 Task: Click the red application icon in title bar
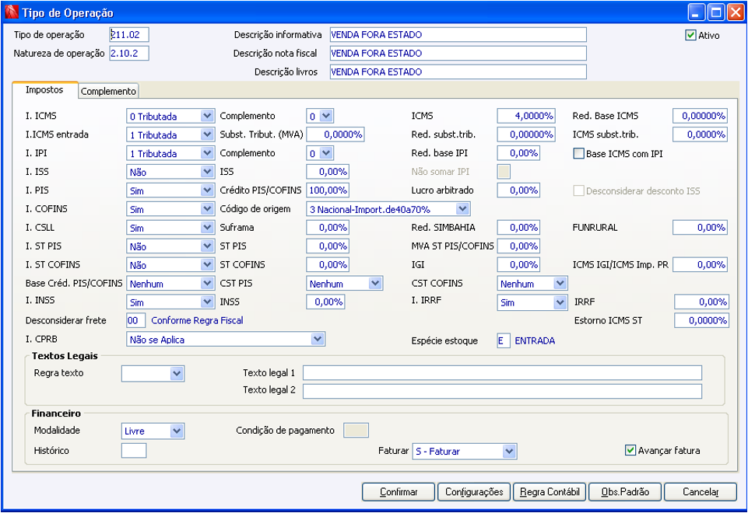coord(11,12)
